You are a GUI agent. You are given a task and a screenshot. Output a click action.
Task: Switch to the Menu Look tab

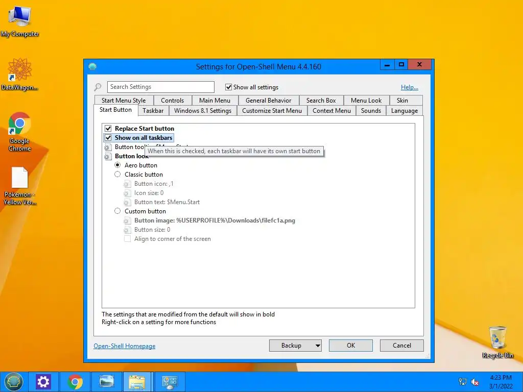(366, 101)
